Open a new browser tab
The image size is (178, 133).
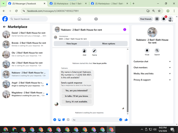click(x=133, y=4)
